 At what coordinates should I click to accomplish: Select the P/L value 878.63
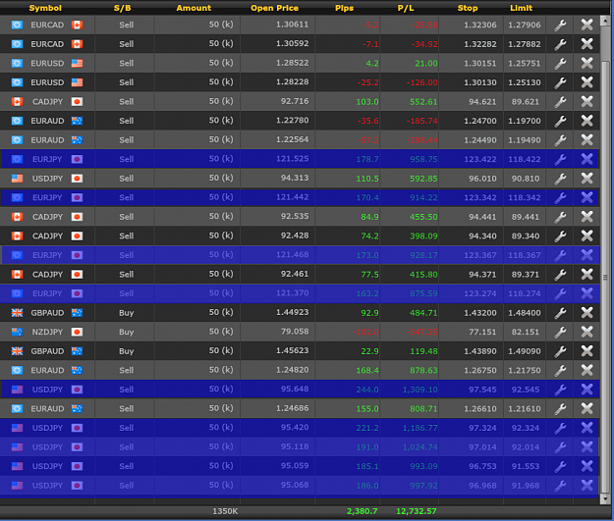[423, 371]
